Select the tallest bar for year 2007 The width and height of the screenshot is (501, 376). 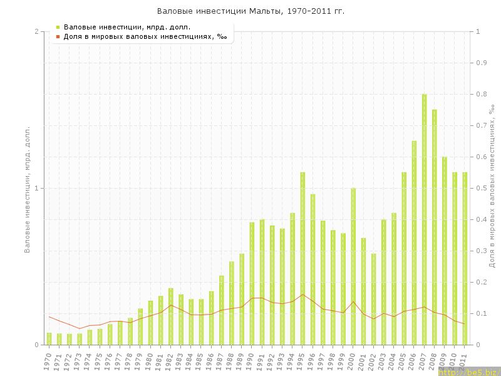tap(424, 219)
